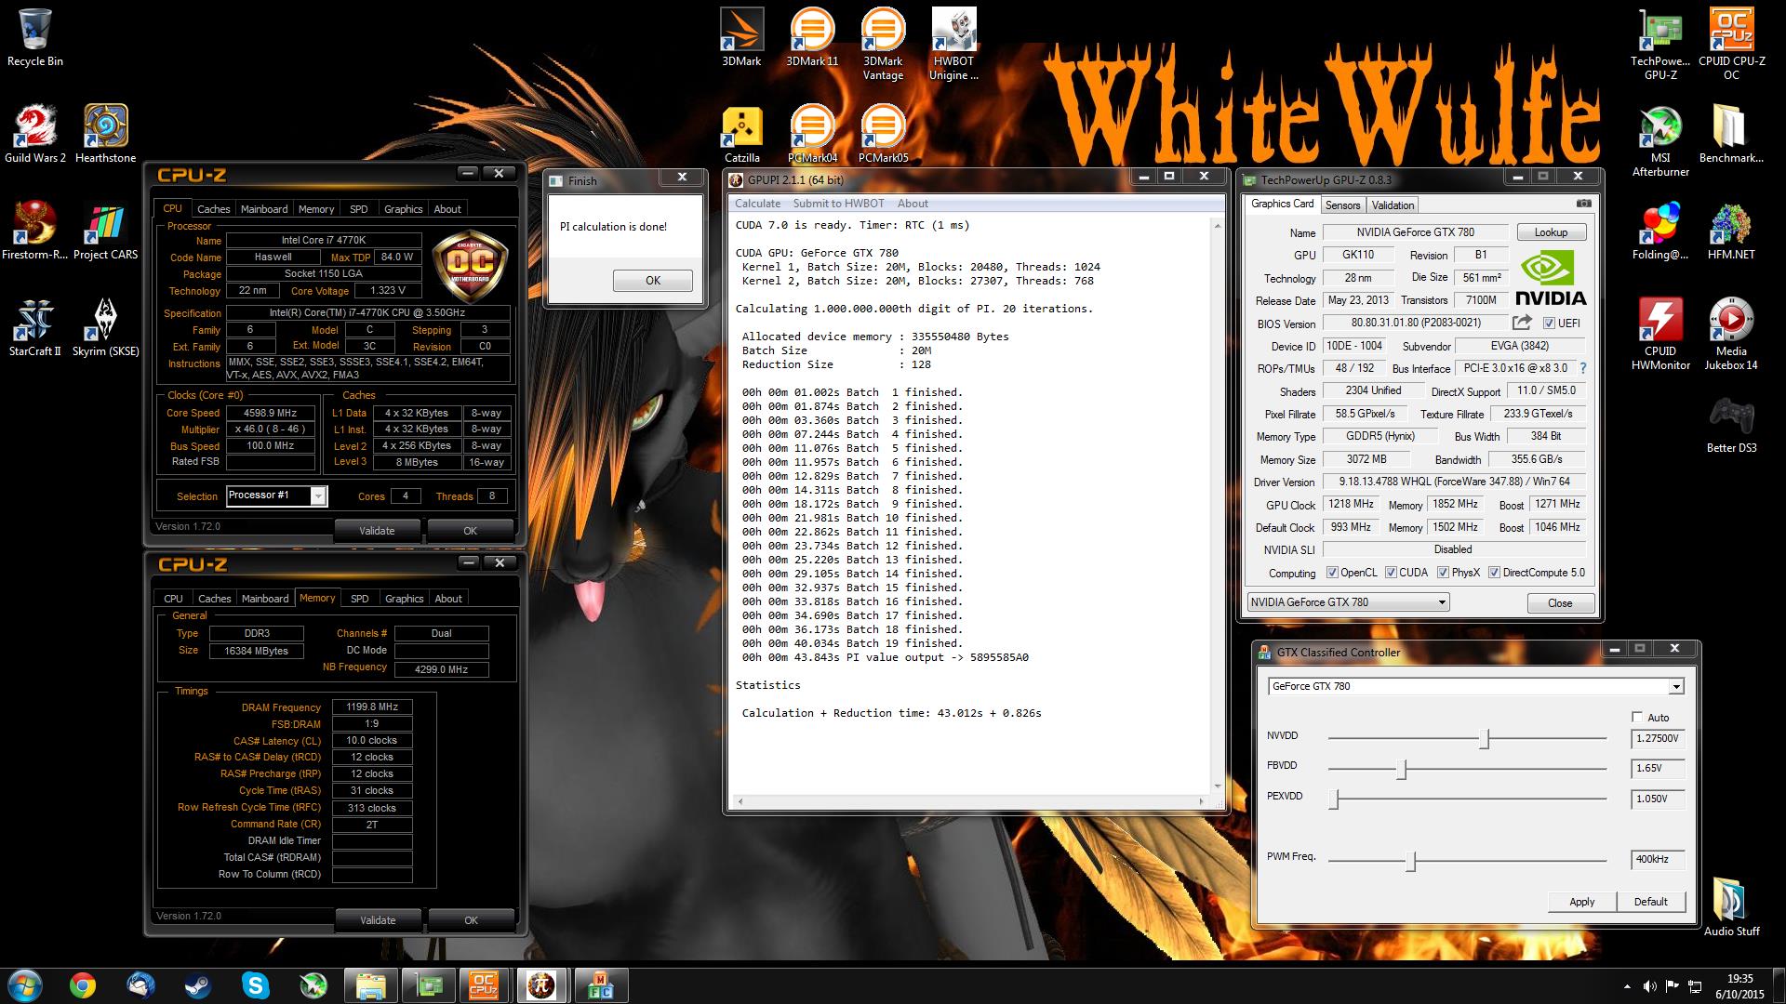Open the Benchmark folder on the desktop
Viewport: 1786px width, 1004px height.
[x=1731, y=134]
